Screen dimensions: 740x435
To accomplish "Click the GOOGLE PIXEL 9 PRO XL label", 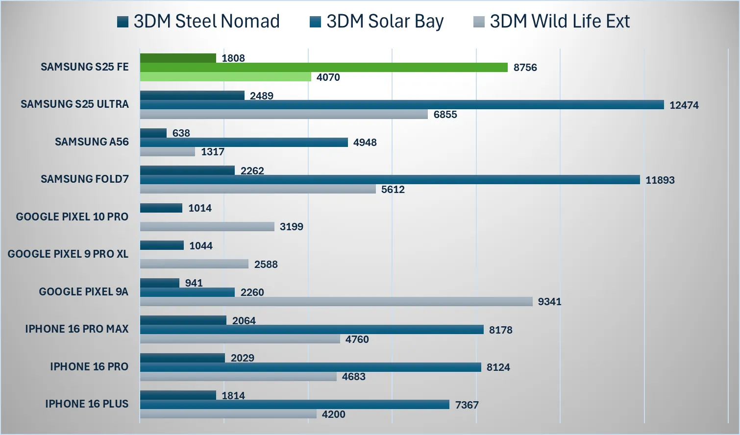I will click(x=68, y=254).
